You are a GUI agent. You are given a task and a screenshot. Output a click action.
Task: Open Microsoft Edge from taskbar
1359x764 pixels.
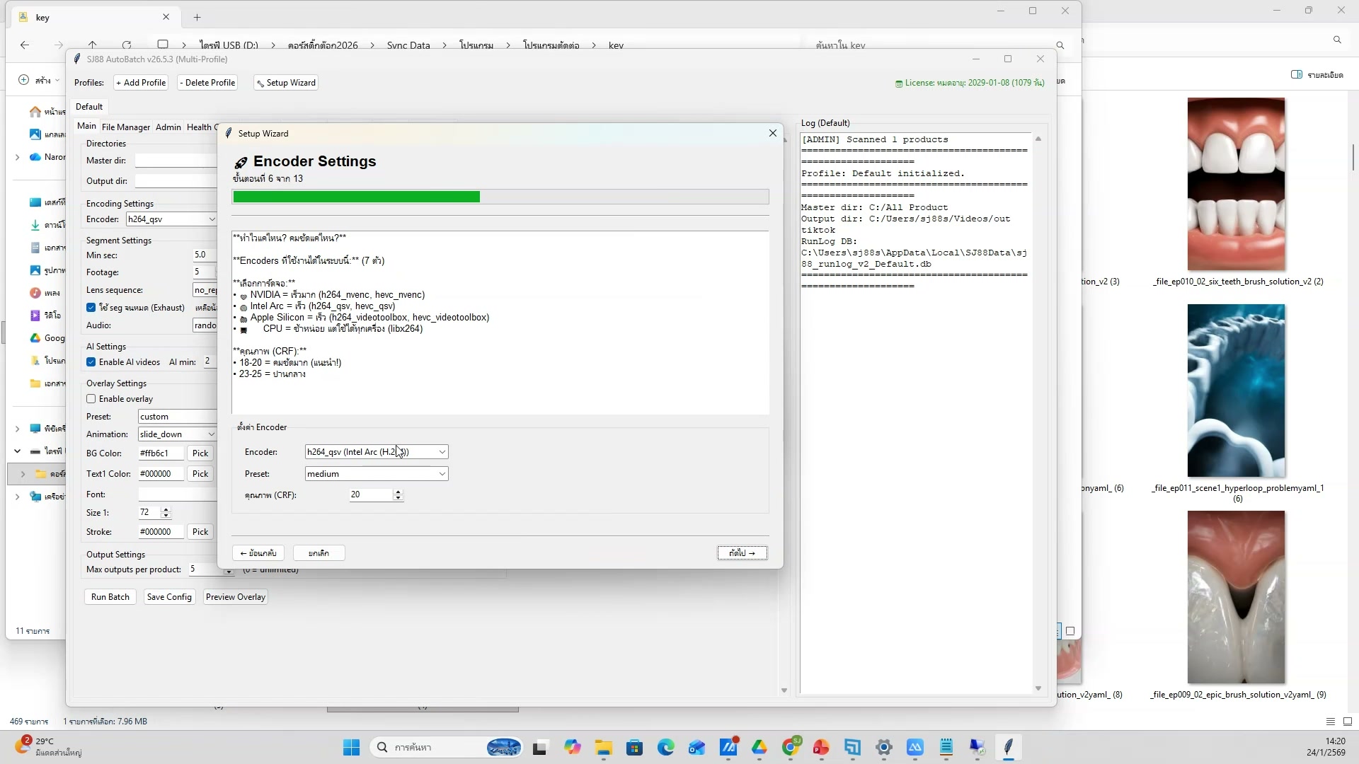tap(665, 748)
